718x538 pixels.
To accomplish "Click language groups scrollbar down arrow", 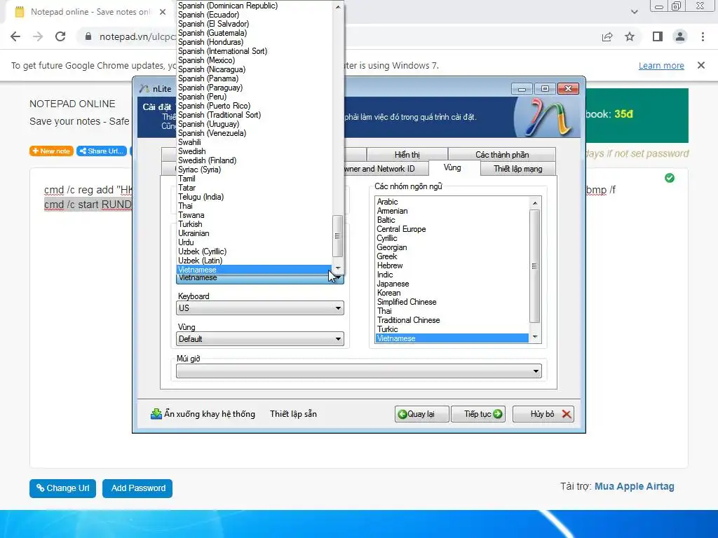I will (x=534, y=337).
